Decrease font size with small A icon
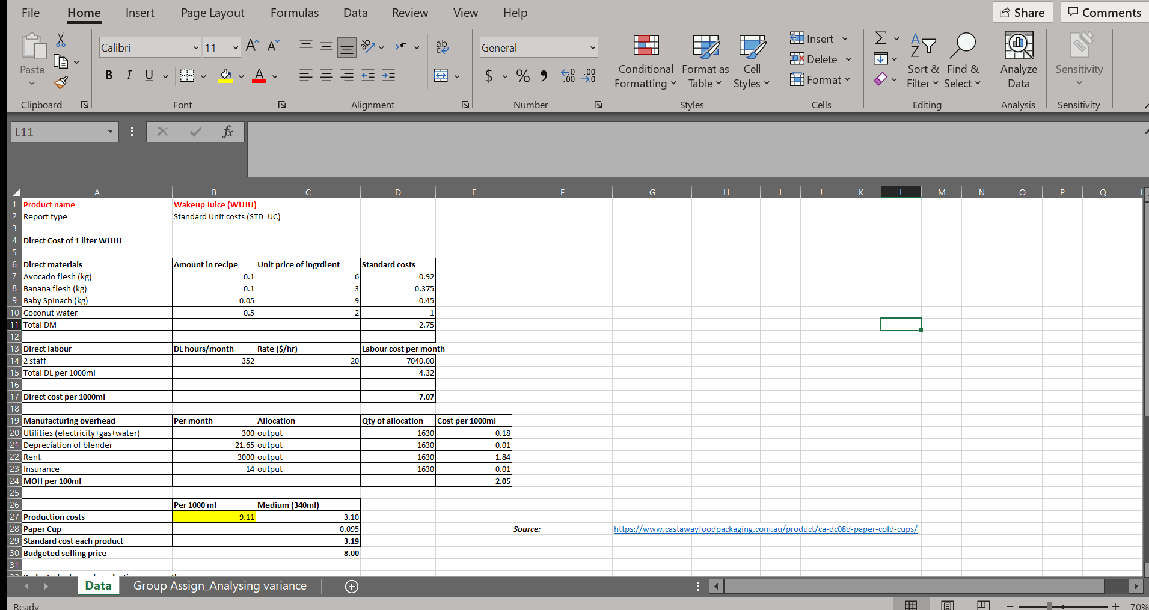Viewport: 1149px width, 610px height. pos(273,46)
